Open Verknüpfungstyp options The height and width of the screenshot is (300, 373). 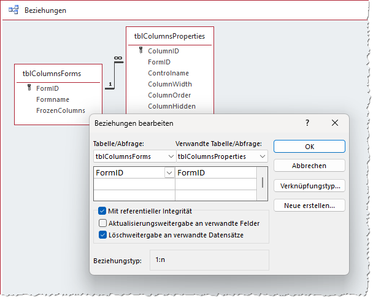[309, 185]
